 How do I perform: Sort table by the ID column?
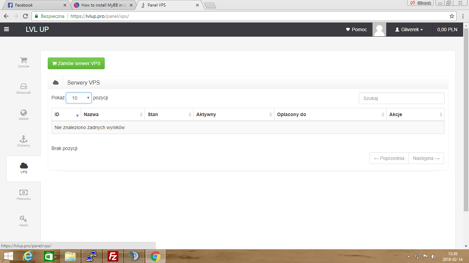(x=66, y=114)
